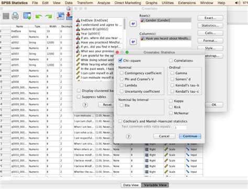Select Gender [Gender] in Row(s) box
248x189 pixels.
coord(165,20)
